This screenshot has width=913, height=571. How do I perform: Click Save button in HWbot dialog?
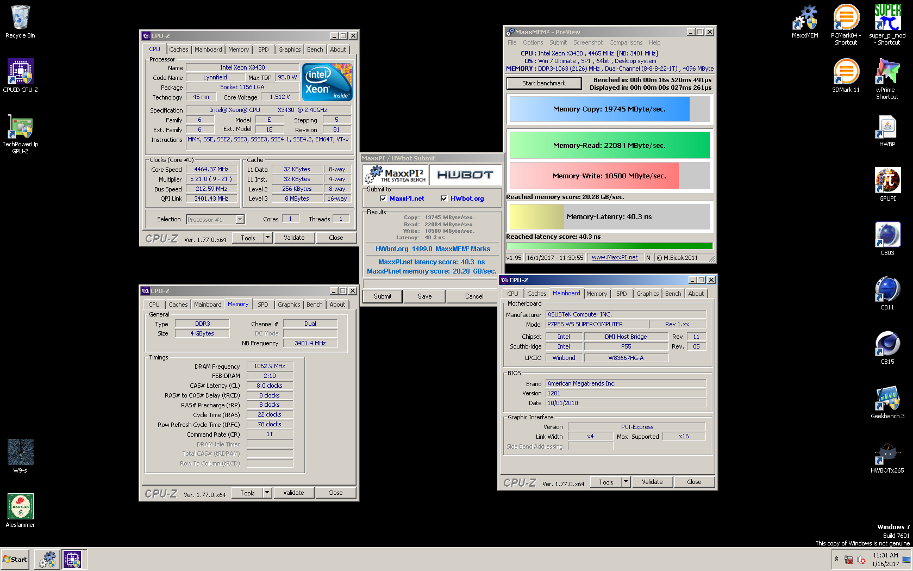click(x=425, y=296)
